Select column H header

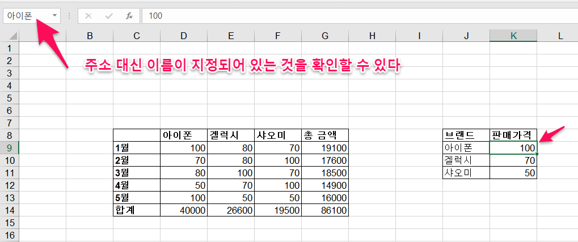372,36
